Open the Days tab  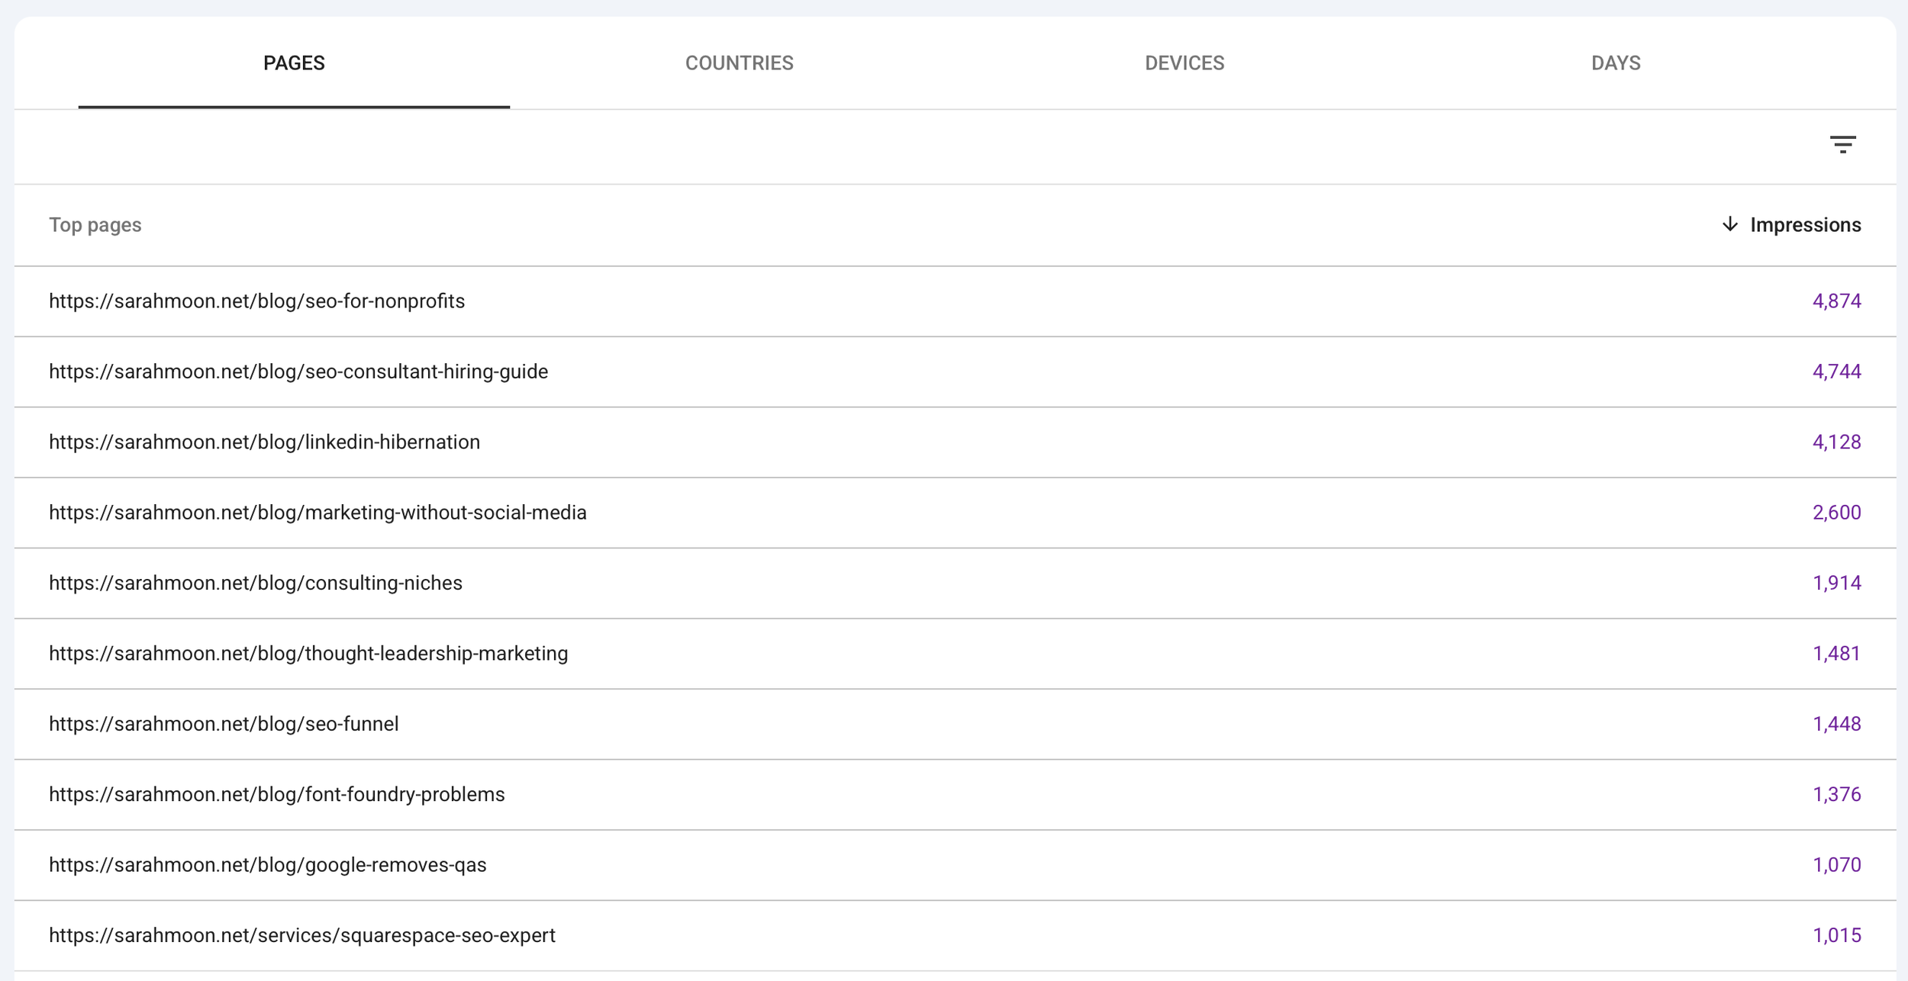tap(1615, 63)
